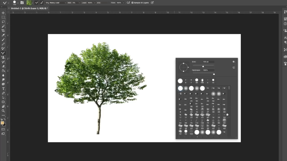
Task: Toggle Clean brush after each stroke
Action: pos(42,3)
